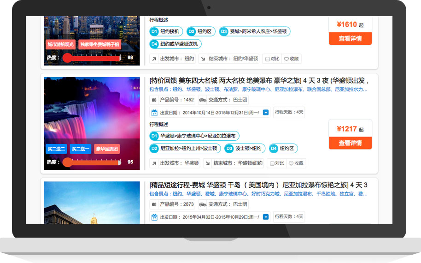Screen dimensions: 421x263
Task: Click price ¥1610 起
Action: pyautogui.click(x=350, y=25)
